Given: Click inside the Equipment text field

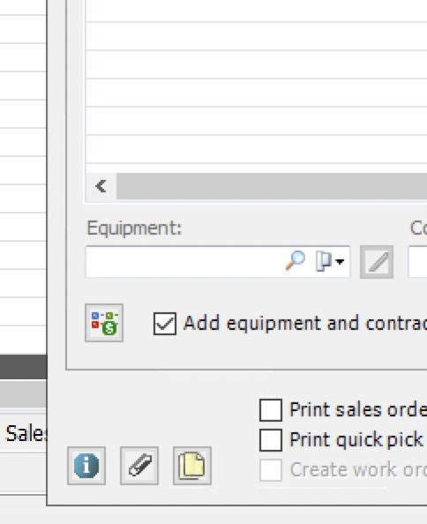Looking at the screenshot, I should pyautogui.click(x=184, y=262).
